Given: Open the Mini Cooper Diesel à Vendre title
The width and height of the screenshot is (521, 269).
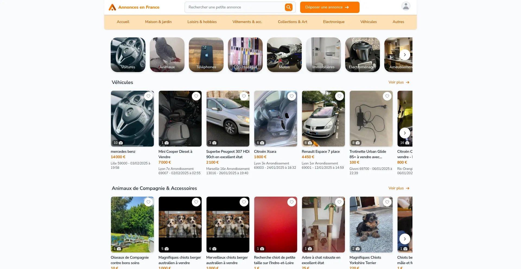Looking at the screenshot, I should [175, 154].
